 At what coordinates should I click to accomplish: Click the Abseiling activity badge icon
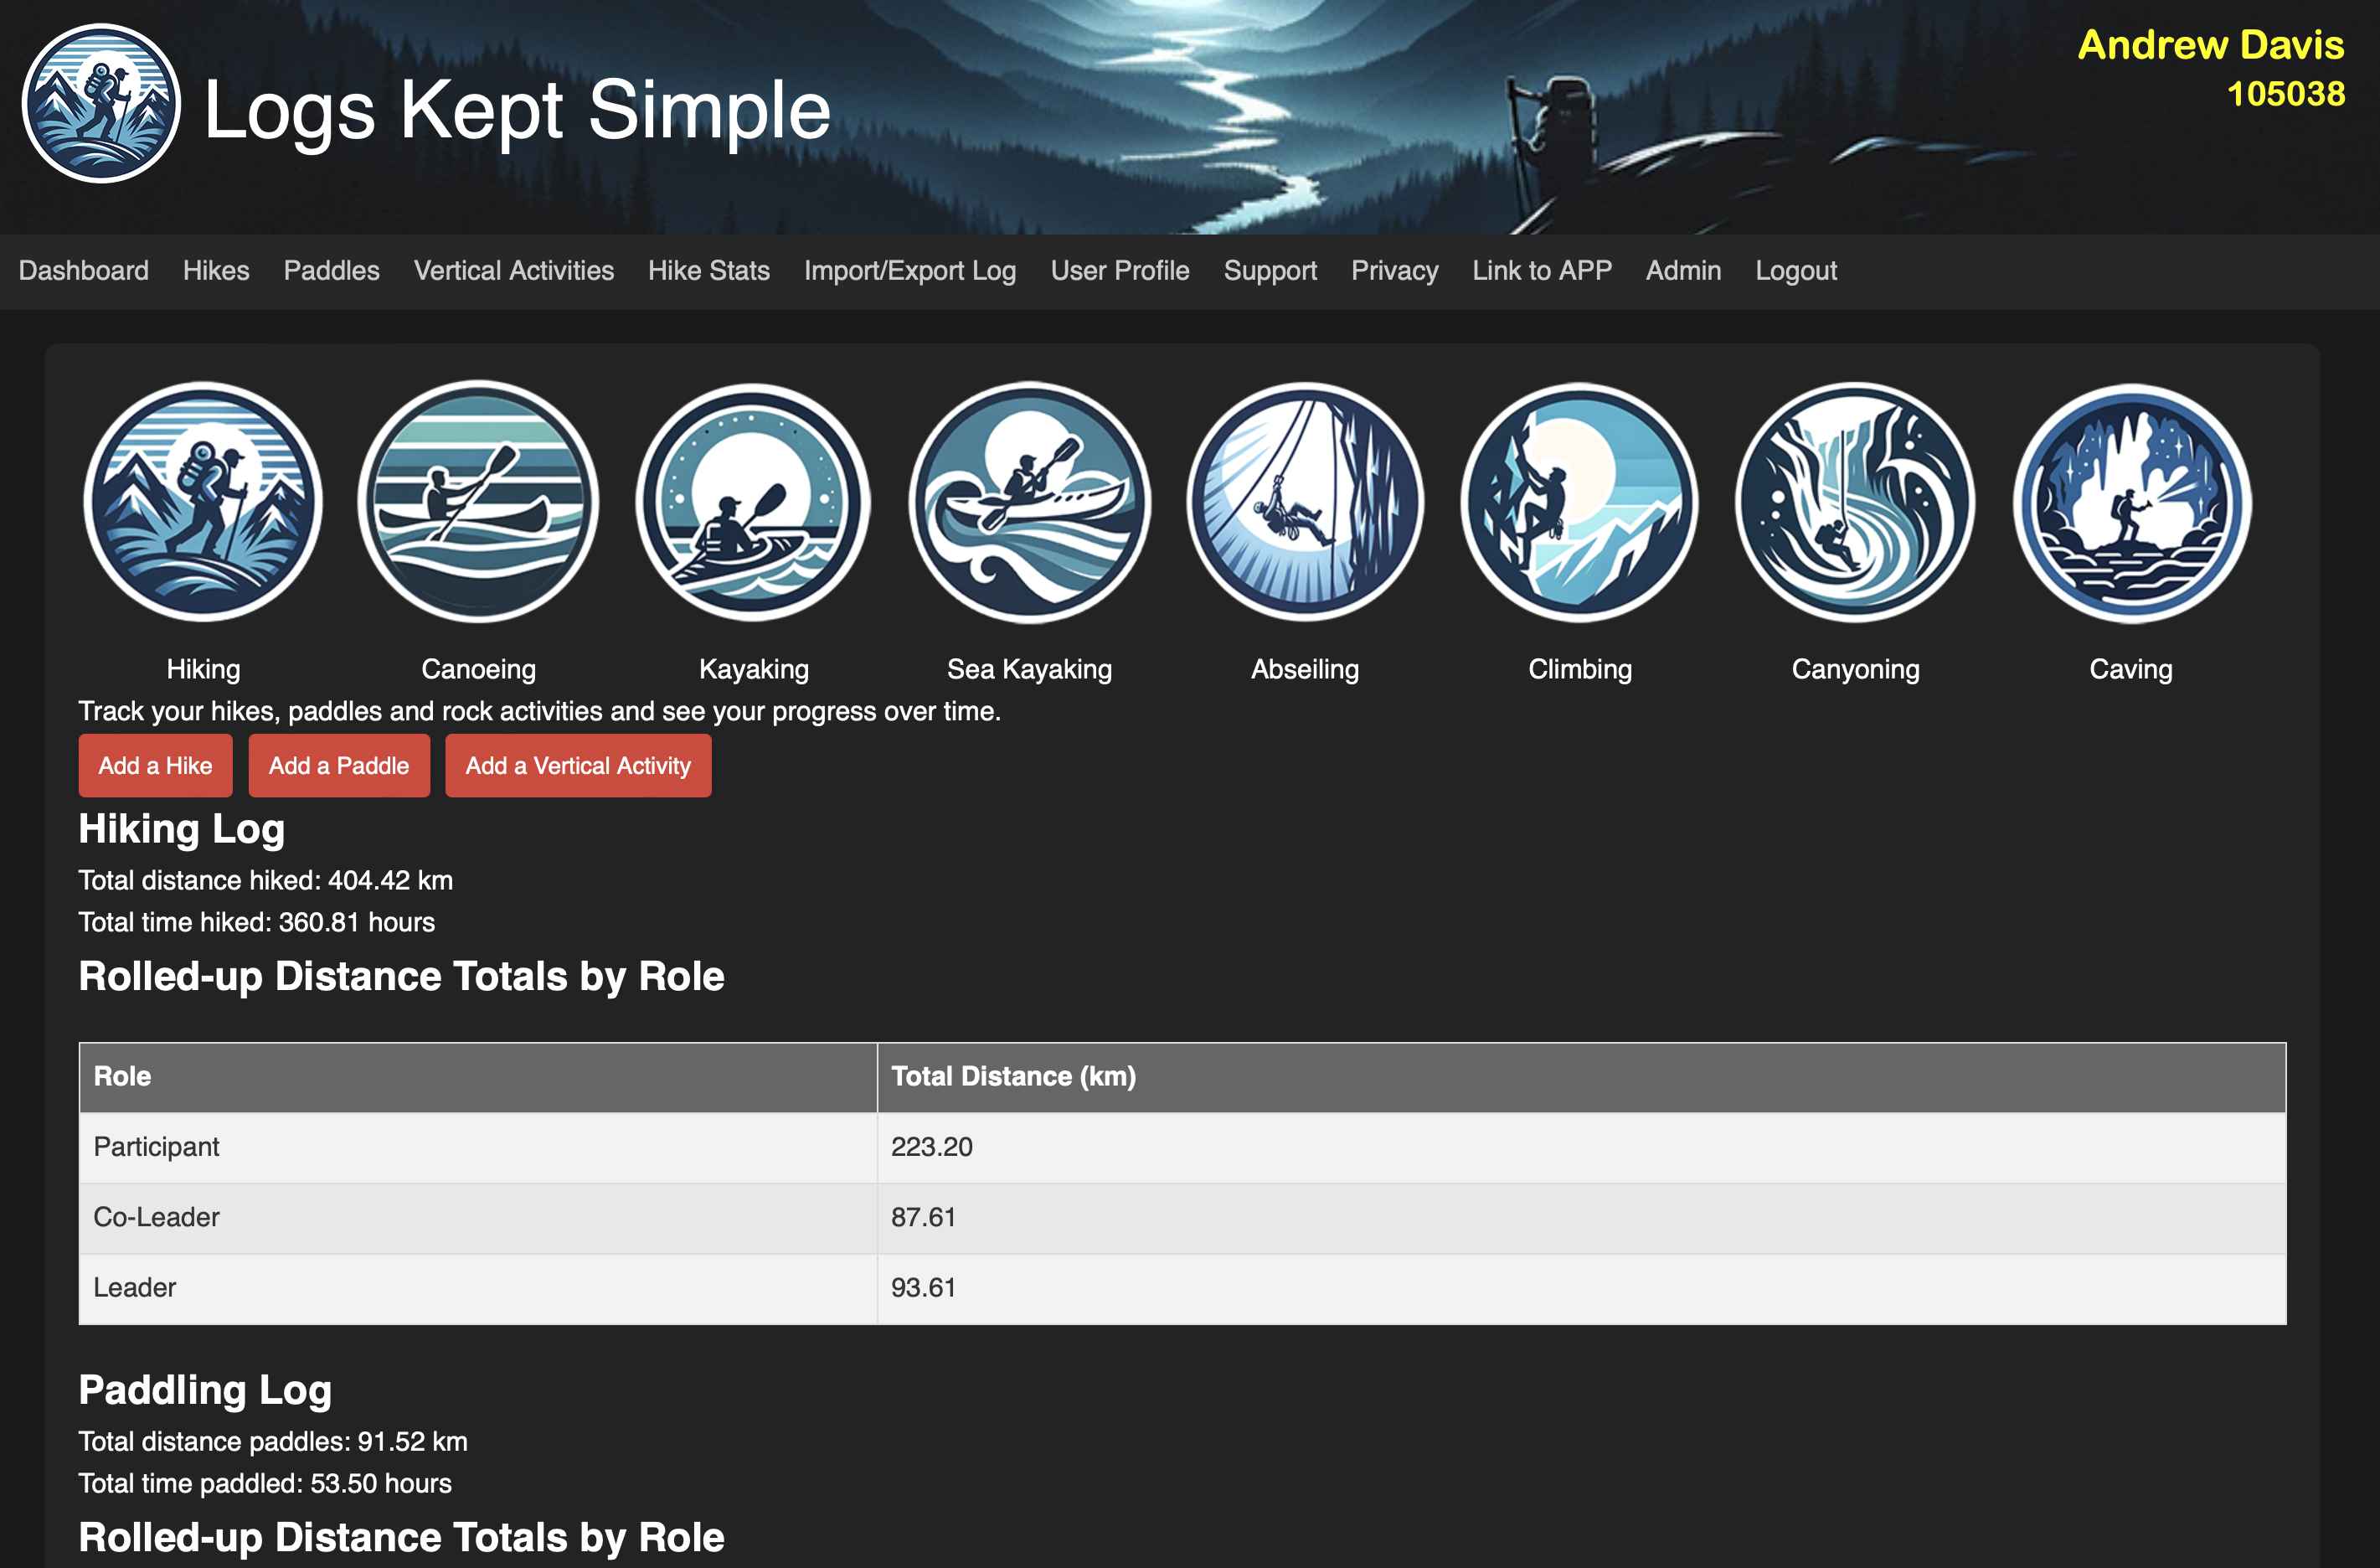click(x=1304, y=502)
